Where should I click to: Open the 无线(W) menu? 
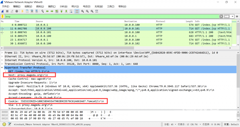point(98,6)
